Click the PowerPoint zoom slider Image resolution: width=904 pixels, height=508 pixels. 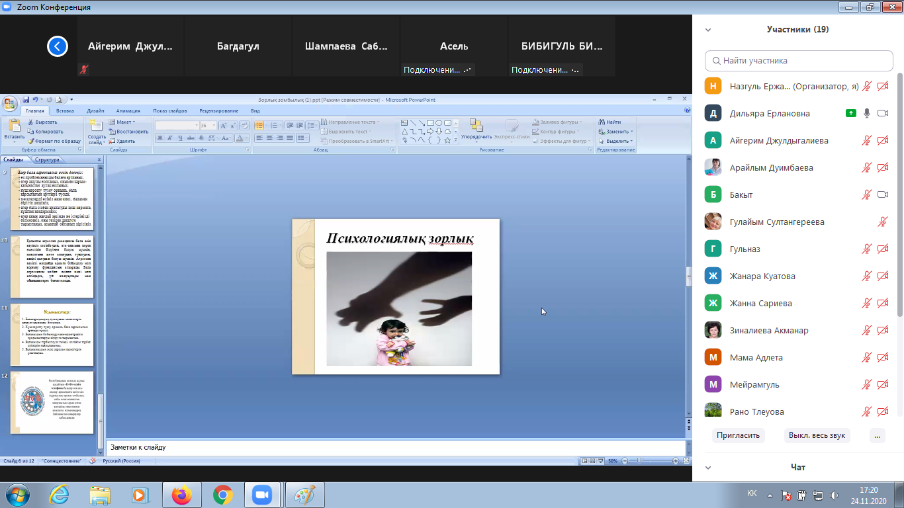(639, 460)
